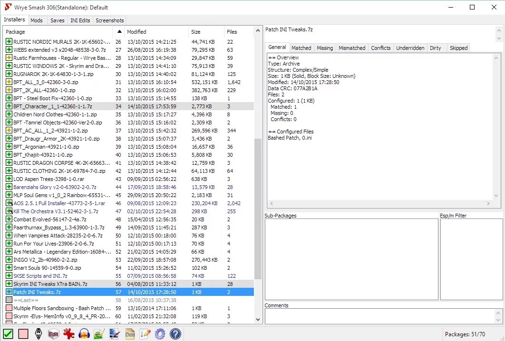Click the Esp/m Filter list box
The height and width of the screenshot is (341, 505).
point(471,259)
